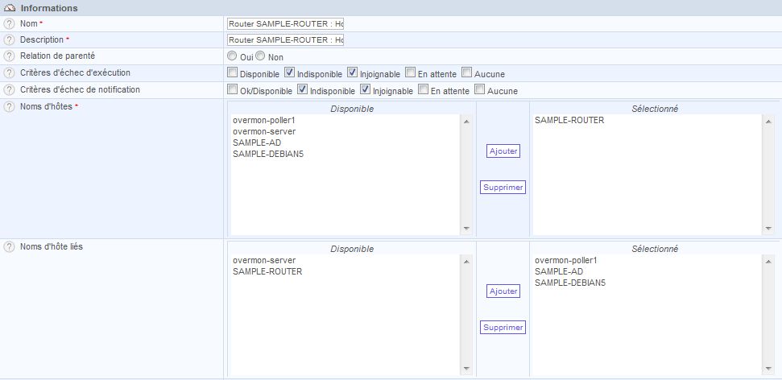The height and width of the screenshot is (380, 782).
Task: Enable Disponible in execution failure criteria
Action: [x=233, y=73]
